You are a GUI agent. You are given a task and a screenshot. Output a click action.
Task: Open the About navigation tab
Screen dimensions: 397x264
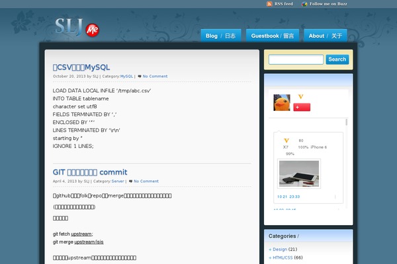tap(326, 36)
